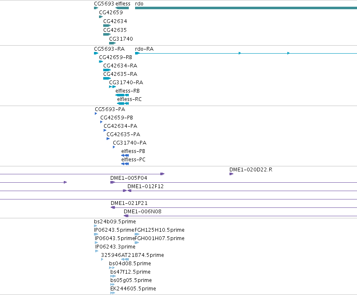Select the CG31740-RA transcript label
Image resolution: width=357 pixels, height=295 pixels.
coord(126,83)
